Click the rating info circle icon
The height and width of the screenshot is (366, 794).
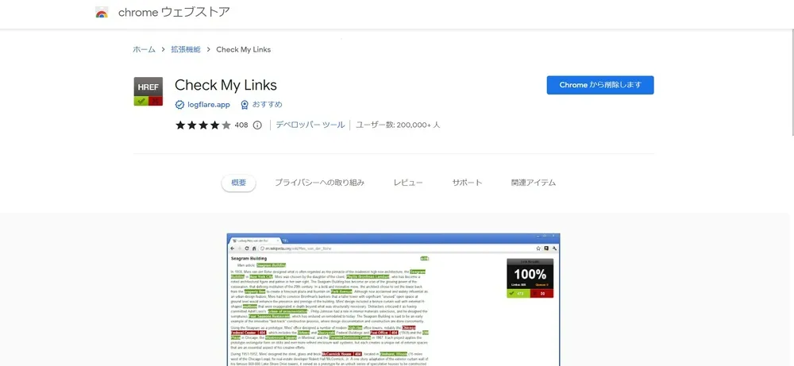[257, 125]
